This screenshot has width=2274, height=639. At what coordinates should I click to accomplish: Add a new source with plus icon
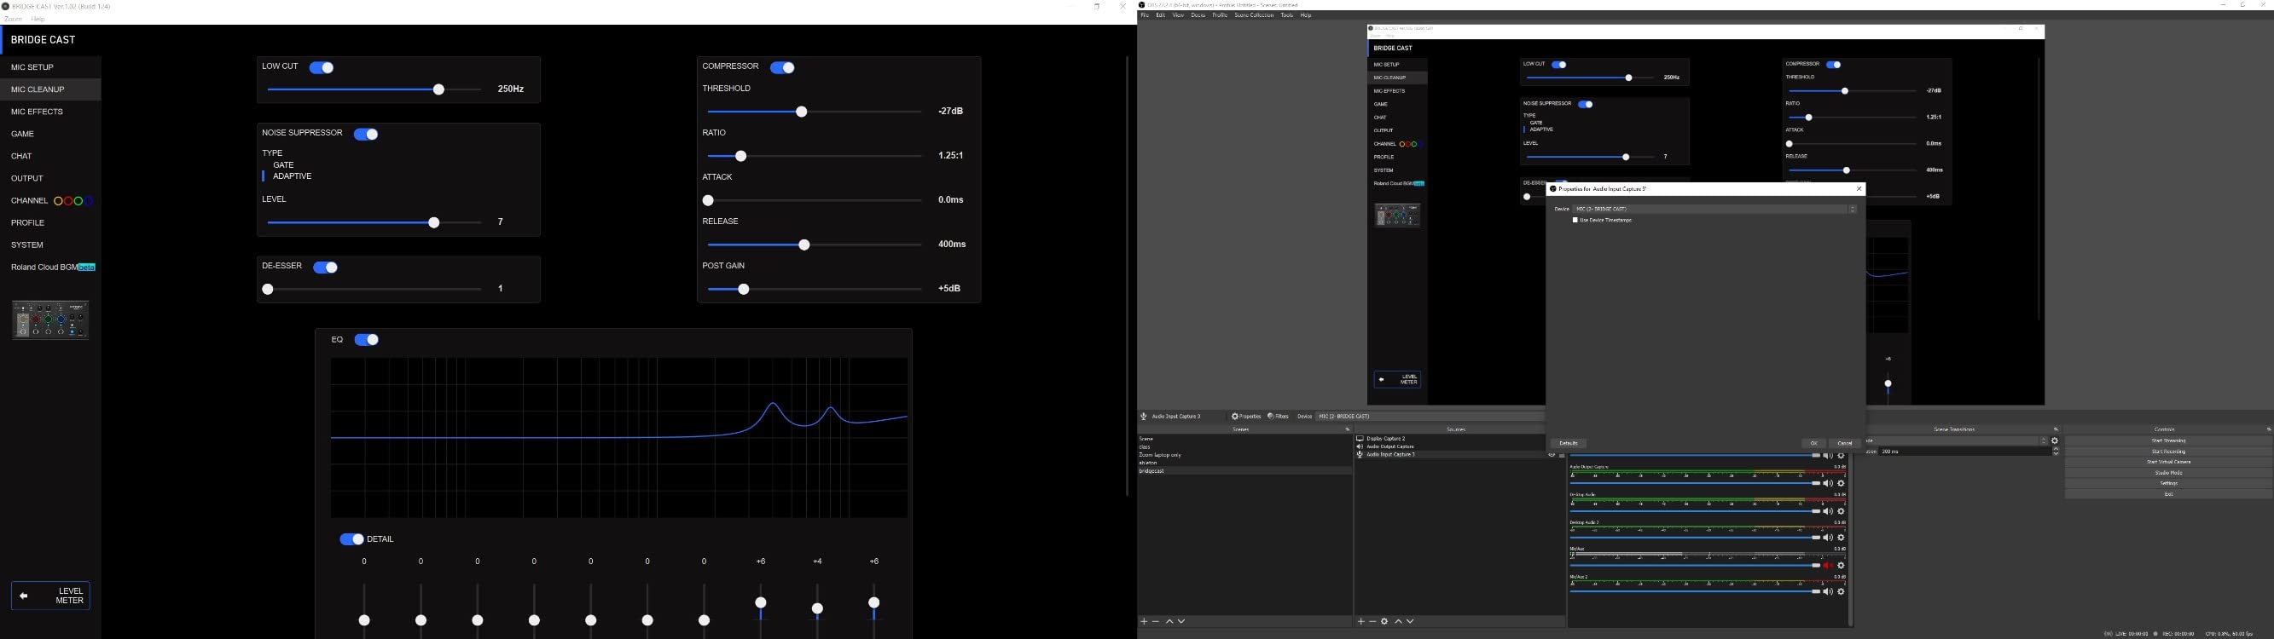point(1360,622)
